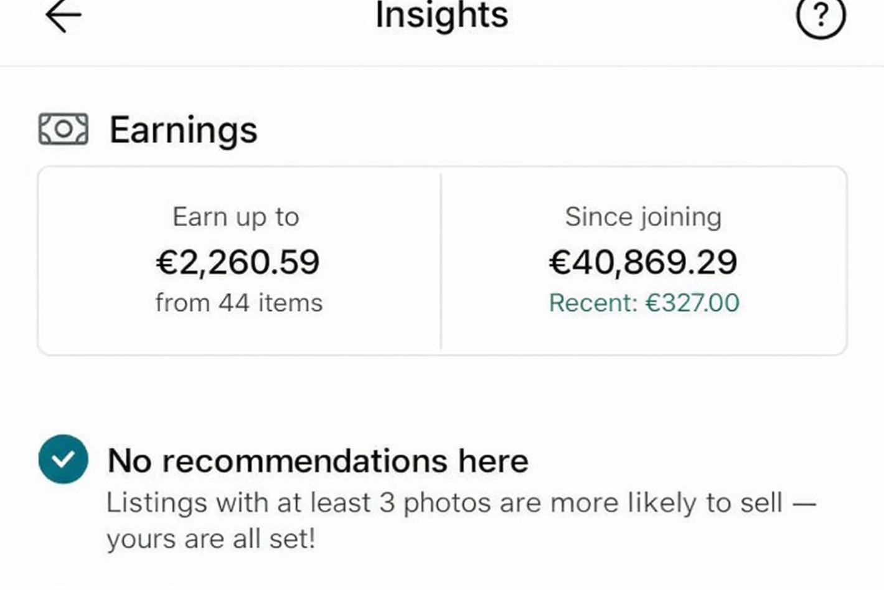
Task: Click the euro sign of €2,260.59
Action: coord(167,262)
